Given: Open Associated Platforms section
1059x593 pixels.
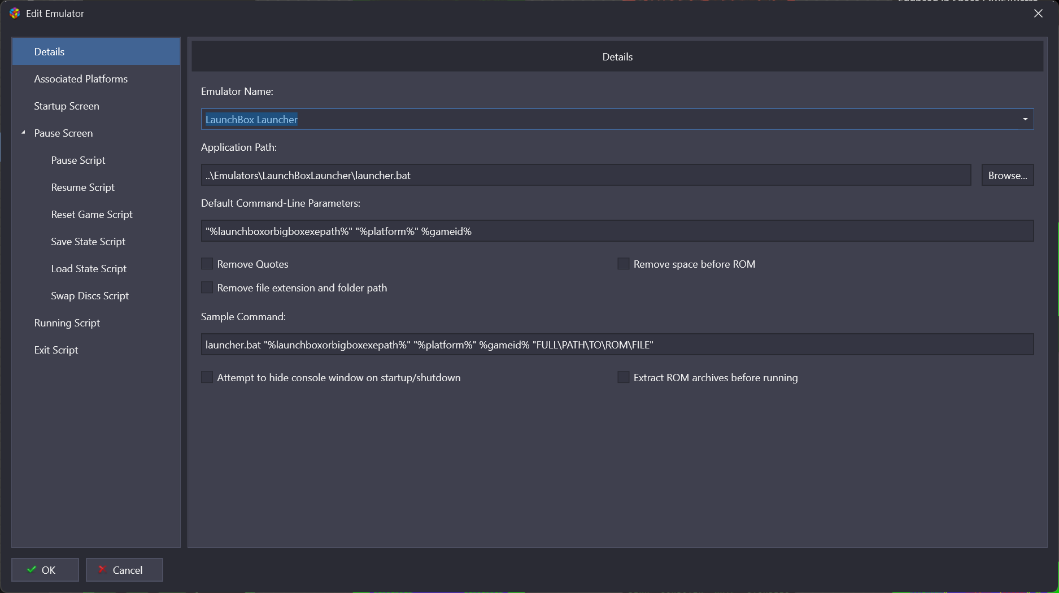Looking at the screenshot, I should click(96, 79).
